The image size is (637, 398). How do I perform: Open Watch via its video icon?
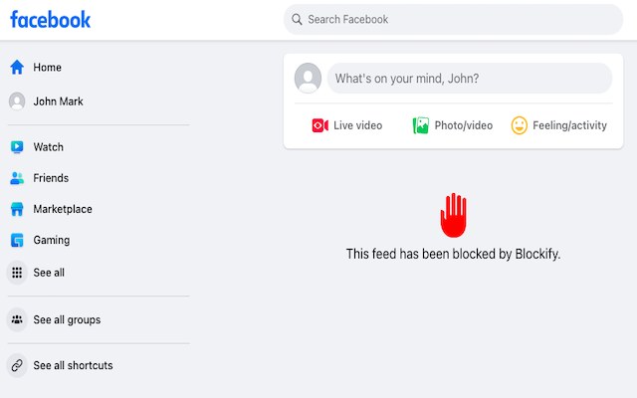click(17, 147)
